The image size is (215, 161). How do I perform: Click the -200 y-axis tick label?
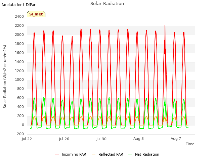20,134
